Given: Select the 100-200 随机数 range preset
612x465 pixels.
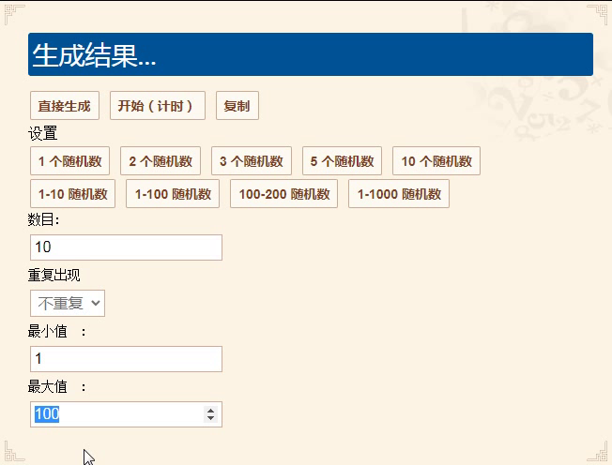Looking at the screenshot, I should (283, 194).
